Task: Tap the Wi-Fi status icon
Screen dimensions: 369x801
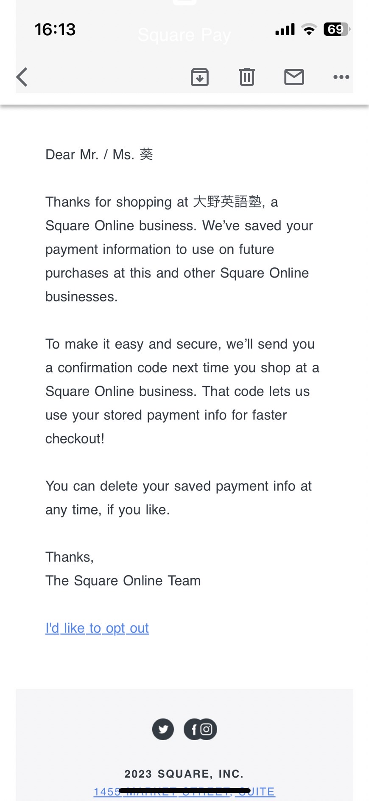Action: point(309,29)
